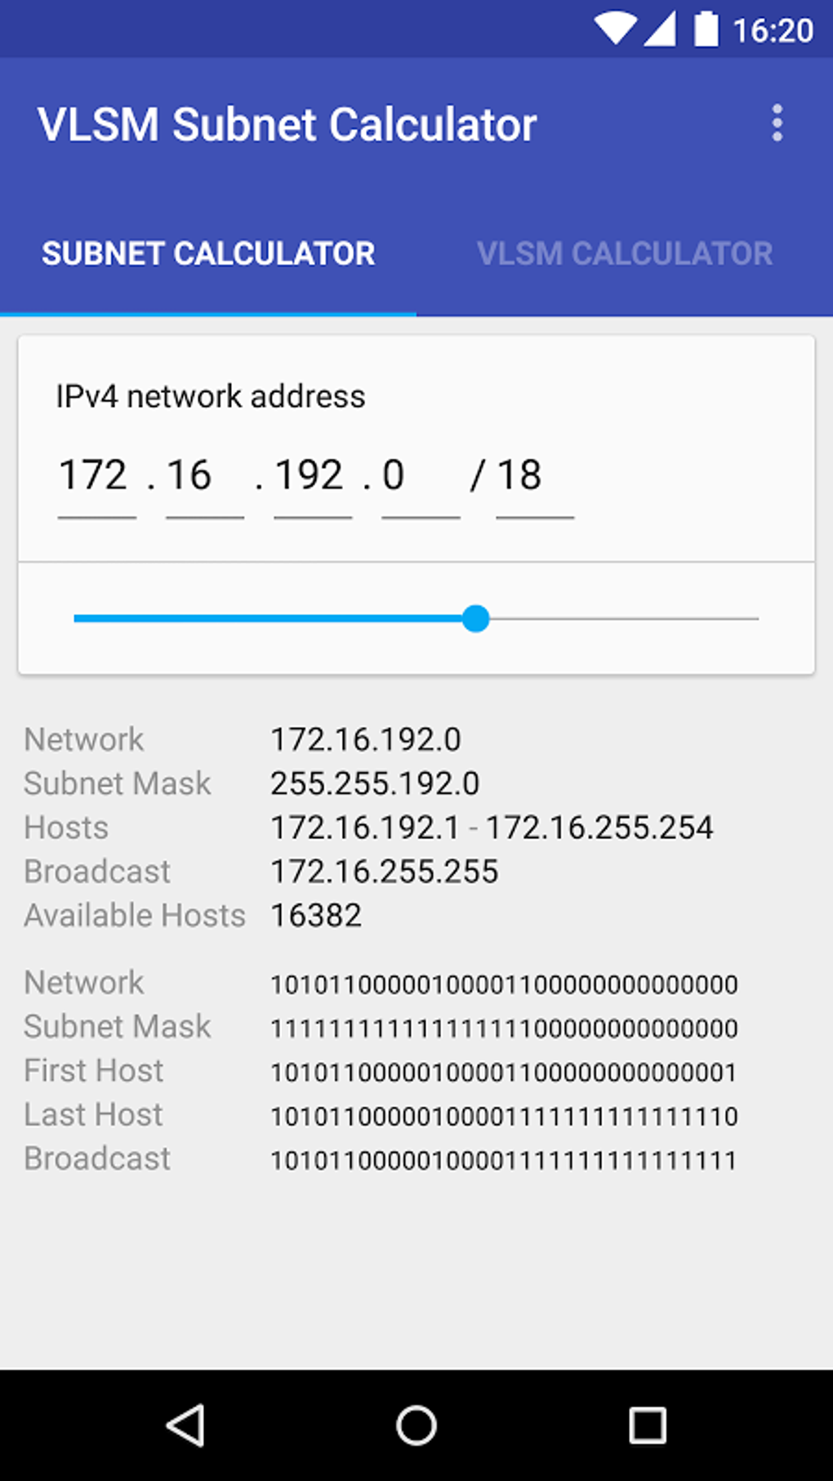The height and width of the screenshot is (1481, 833).
Task: Select the Subnet Calculator tab
Action: 208,253
